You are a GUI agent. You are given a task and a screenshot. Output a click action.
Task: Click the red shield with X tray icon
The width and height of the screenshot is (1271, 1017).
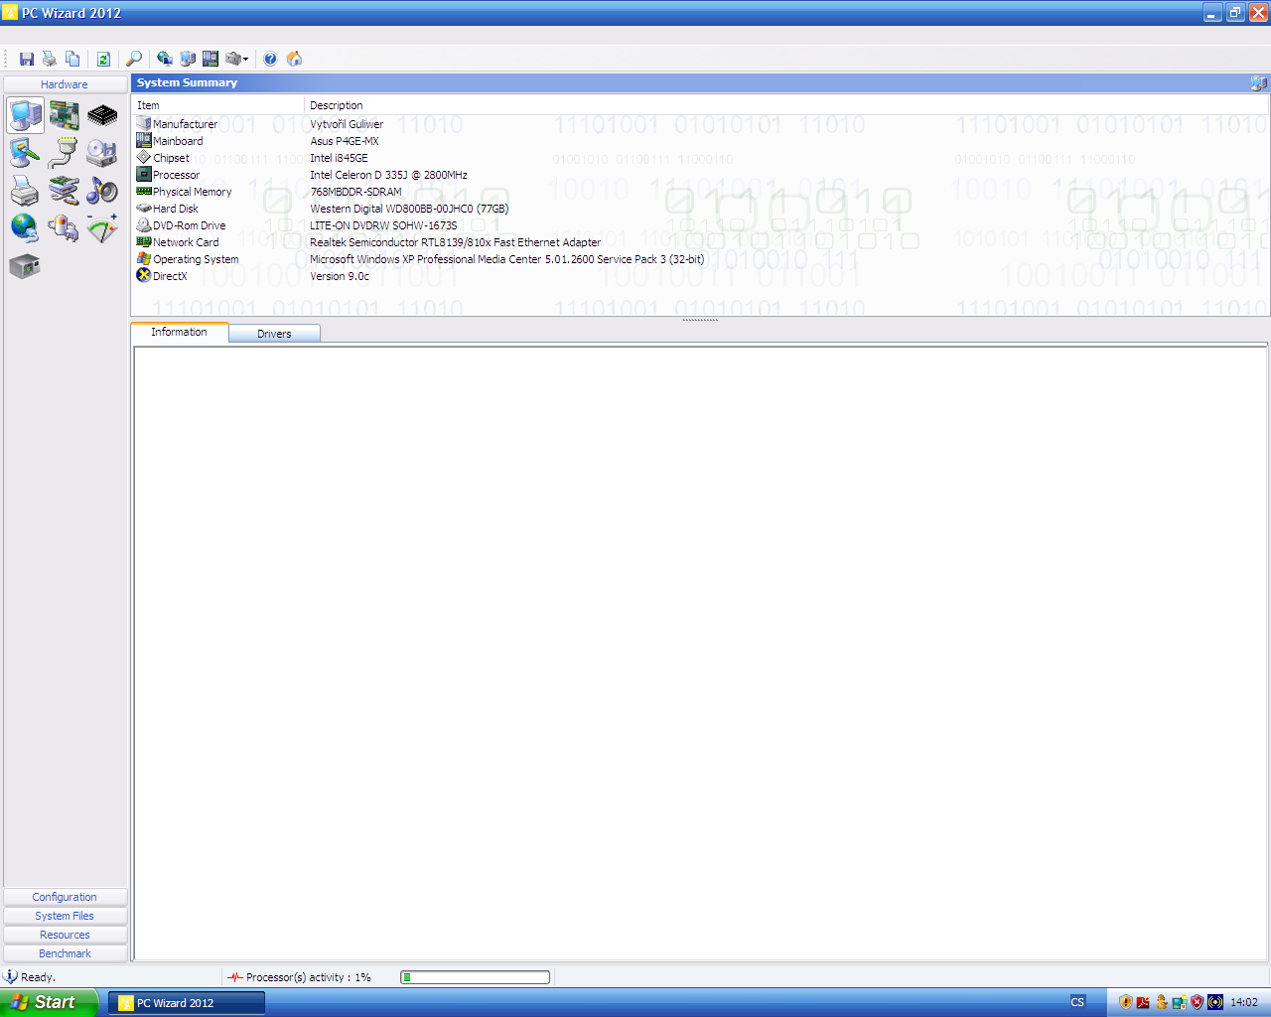[x=1197, y=1002]
